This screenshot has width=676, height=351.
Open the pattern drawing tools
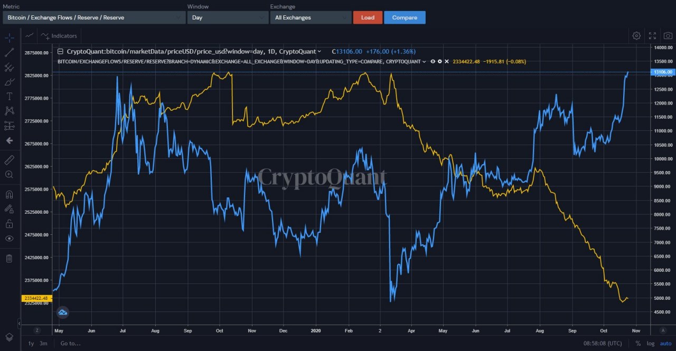point(9,111)
